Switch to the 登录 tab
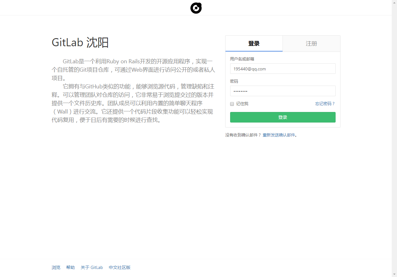 [254, 43]
